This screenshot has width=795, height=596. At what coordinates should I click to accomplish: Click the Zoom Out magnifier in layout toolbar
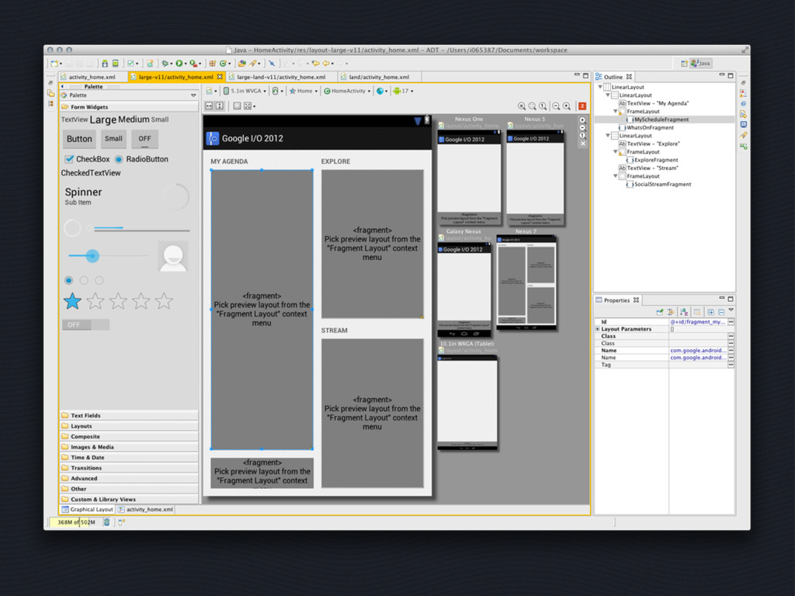click(x=556, y=106)
